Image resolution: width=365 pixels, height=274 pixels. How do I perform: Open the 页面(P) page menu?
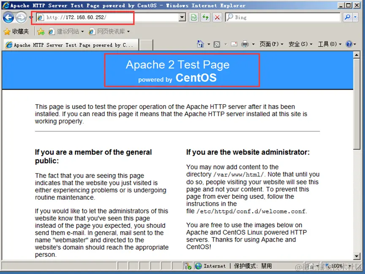tap(271, 44)
